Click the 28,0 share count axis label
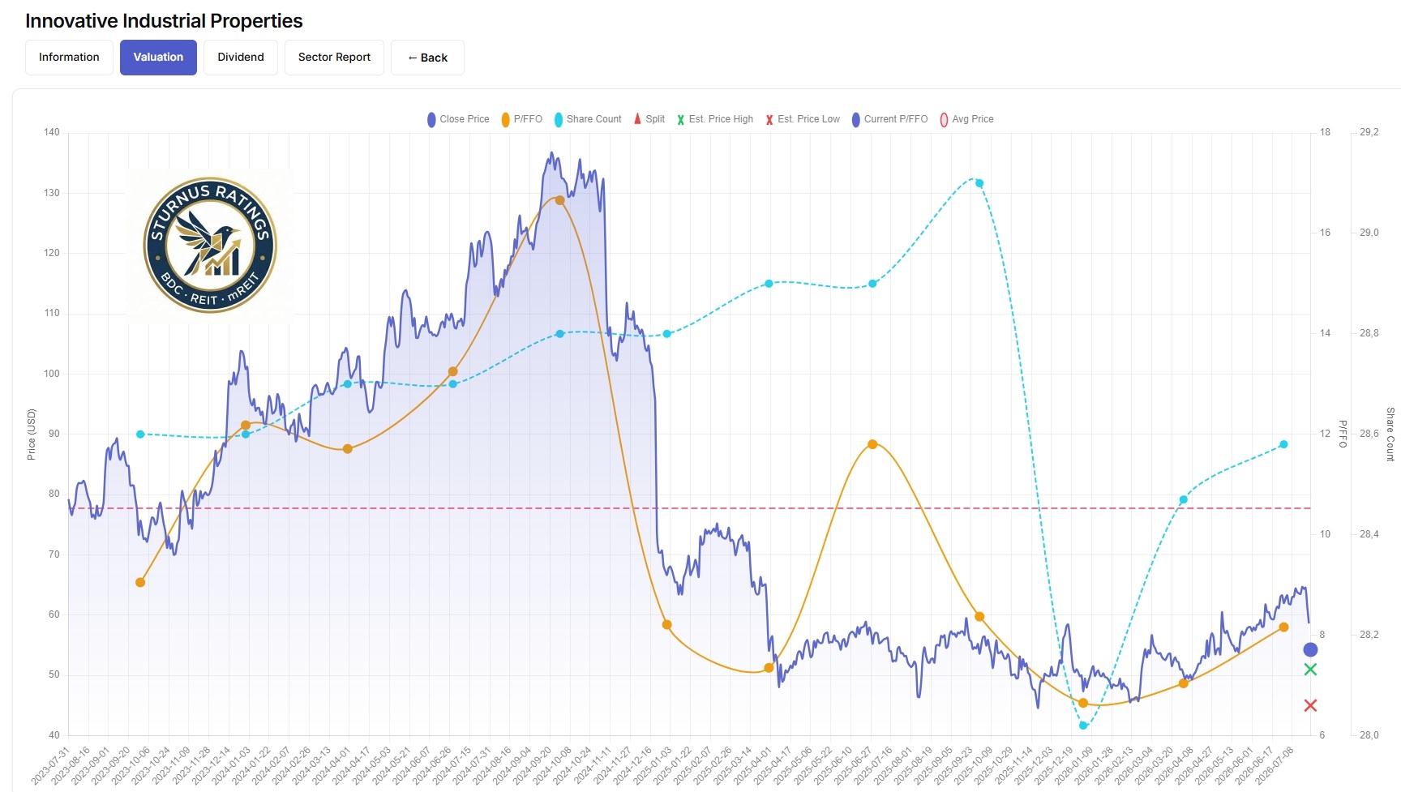This screenshot has height=792, width=1401. click(1369, 735)
